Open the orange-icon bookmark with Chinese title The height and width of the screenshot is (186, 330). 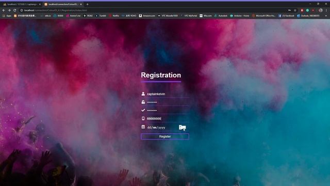point(25,16)
